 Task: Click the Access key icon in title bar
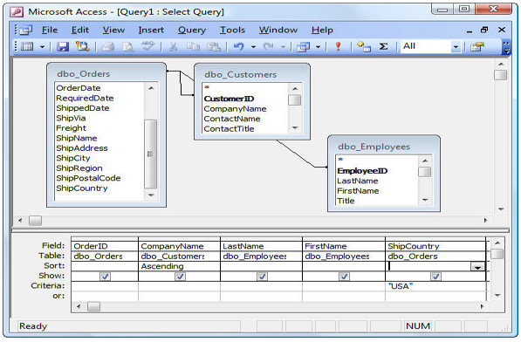pyautogui.click(x=17, y=12)
